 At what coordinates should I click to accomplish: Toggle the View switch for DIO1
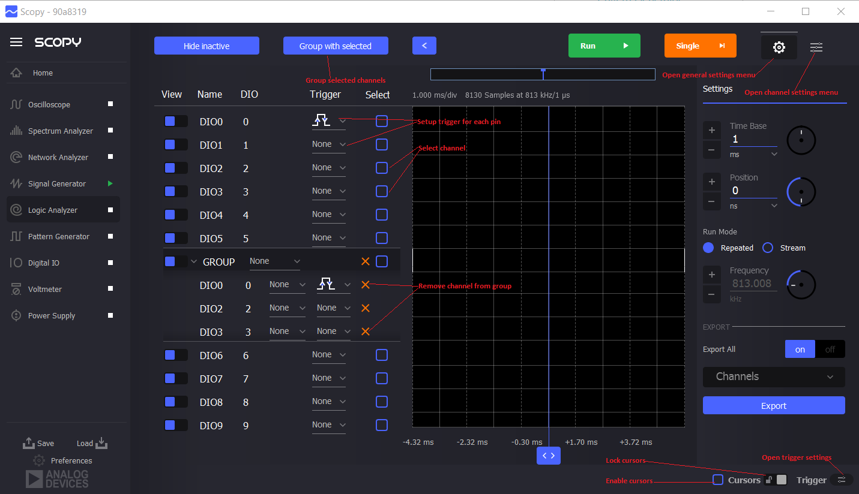coord(175,144)
